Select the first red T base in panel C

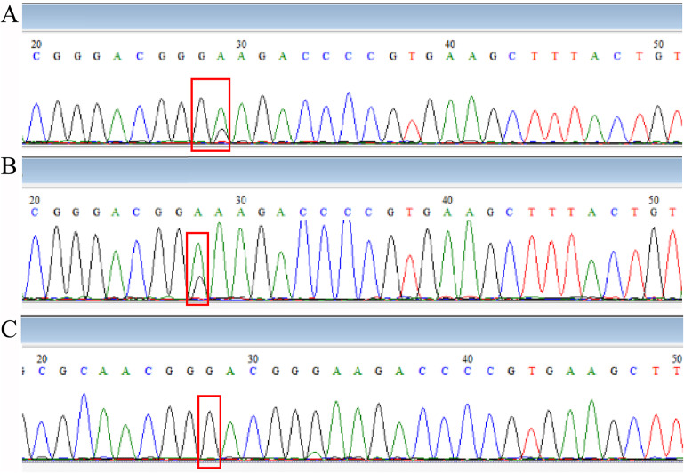(532, 372)
